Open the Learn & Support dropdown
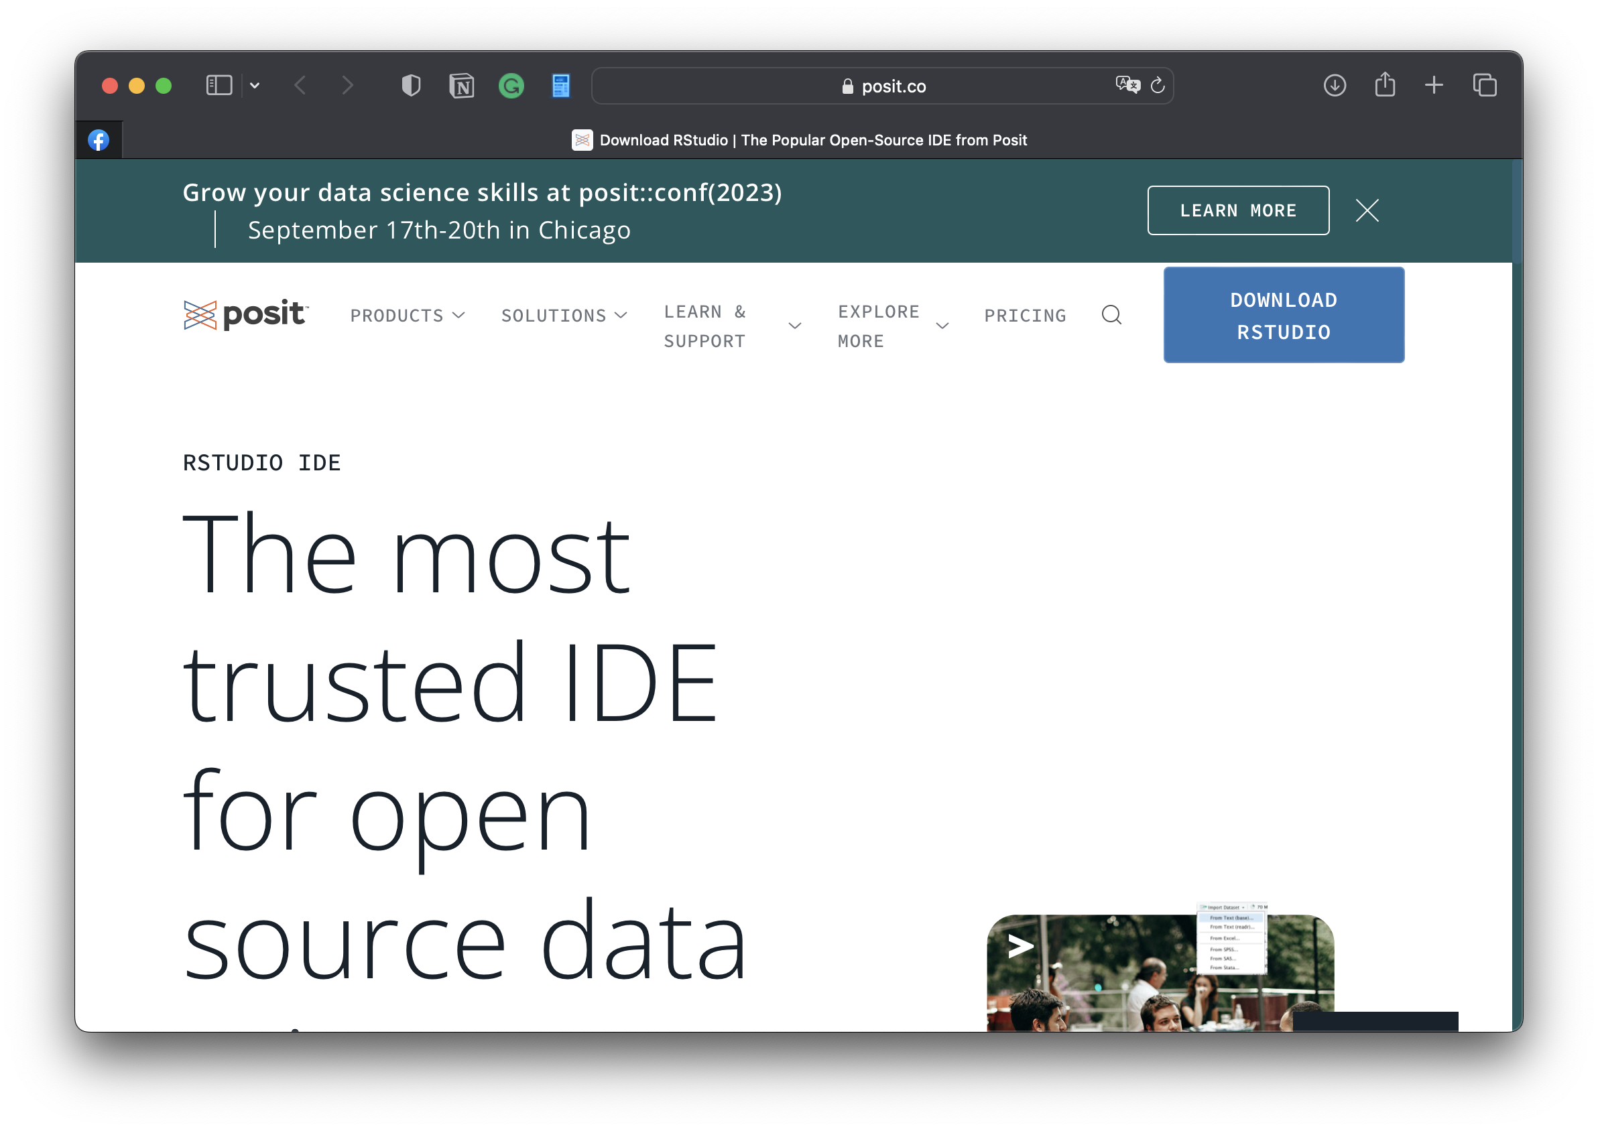 pyautogui.click(x=731, y=326)
